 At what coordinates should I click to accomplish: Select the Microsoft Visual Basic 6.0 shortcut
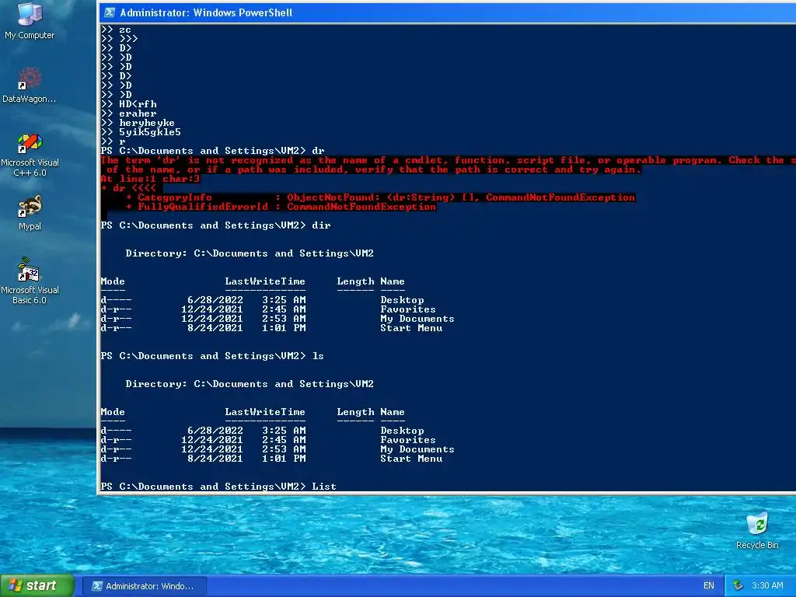[30, 281]
